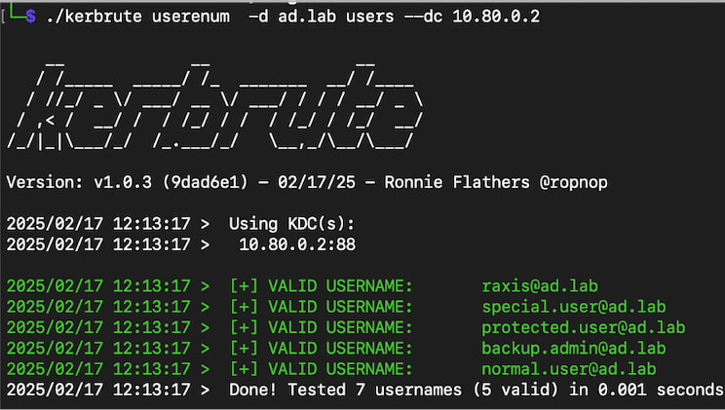Click the raxis@ad.lab username
725x410 pixels.
click(540, 286)
